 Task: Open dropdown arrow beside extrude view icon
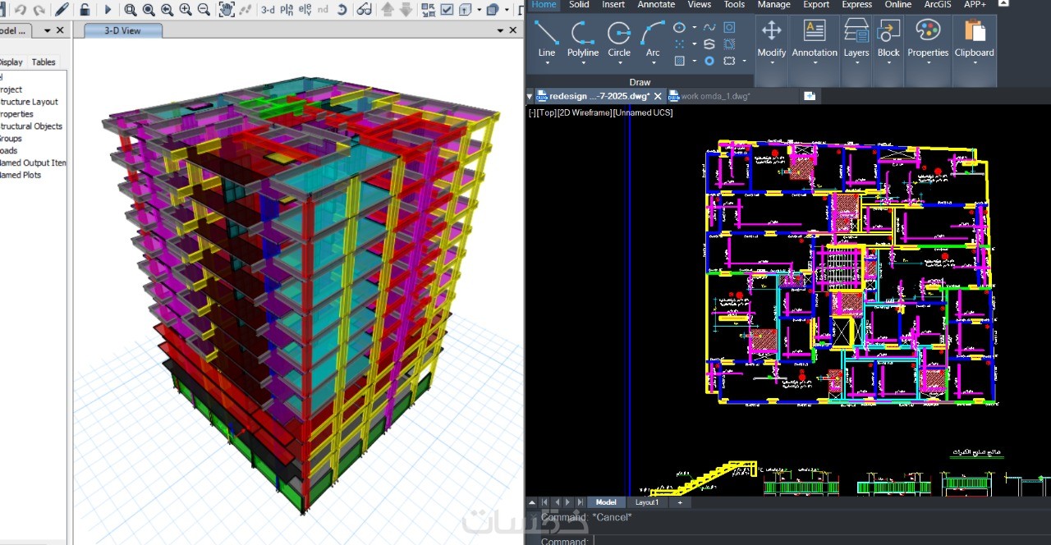[x=479, y=10]
